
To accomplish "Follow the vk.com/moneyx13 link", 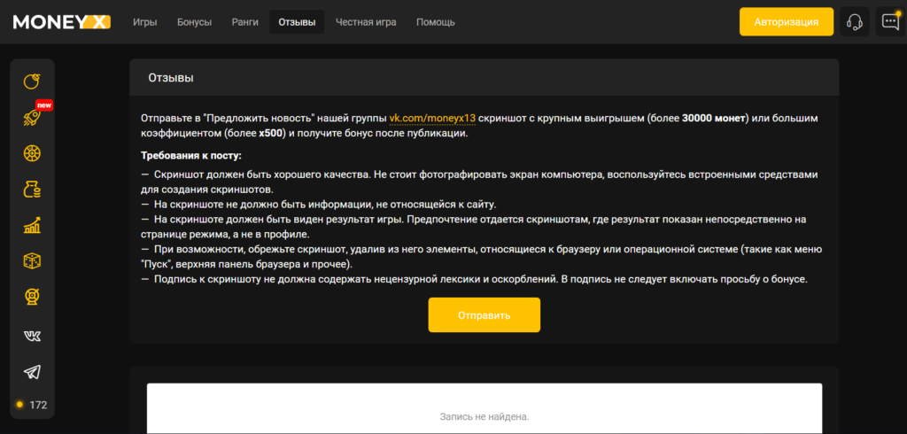I will (x=432, y=119).
